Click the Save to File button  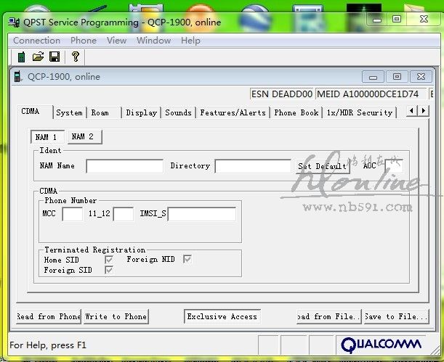tap(397, 316)
